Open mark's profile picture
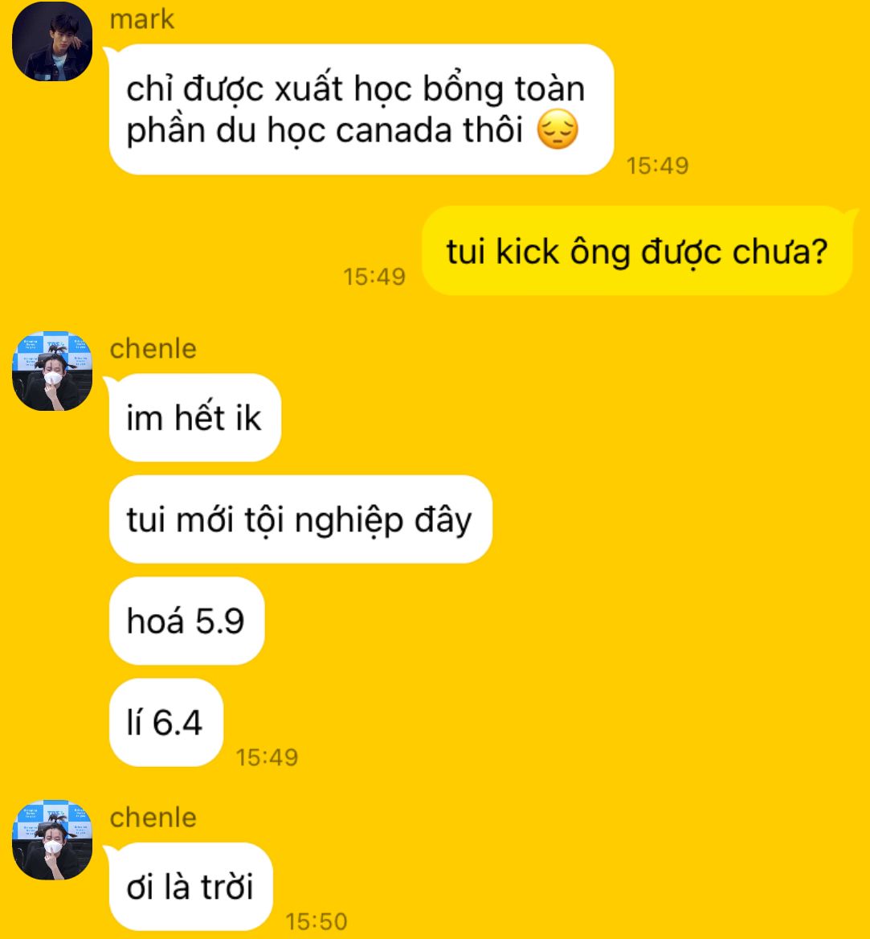Screen dimensions: 870x939 52,41
